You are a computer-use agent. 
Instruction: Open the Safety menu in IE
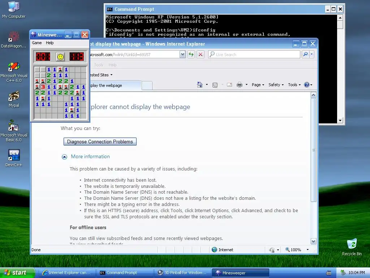(x=276, y=85)
